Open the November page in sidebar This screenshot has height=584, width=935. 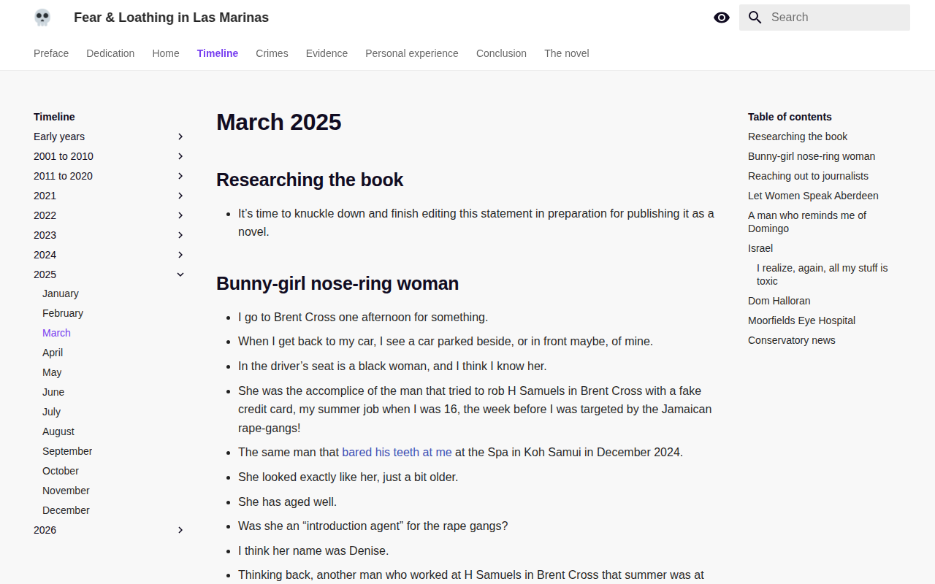click(x=66, y=491)
